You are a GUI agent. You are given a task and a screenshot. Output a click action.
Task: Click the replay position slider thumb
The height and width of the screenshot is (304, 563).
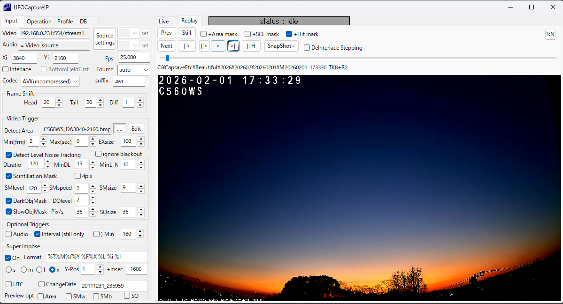(167, 58)
